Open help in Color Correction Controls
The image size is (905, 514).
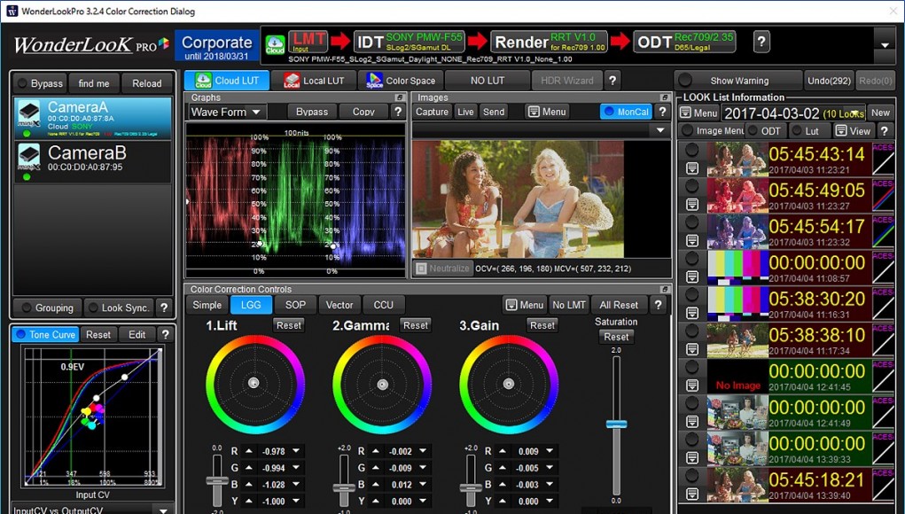pyautogui.click(x=658, y=305)
